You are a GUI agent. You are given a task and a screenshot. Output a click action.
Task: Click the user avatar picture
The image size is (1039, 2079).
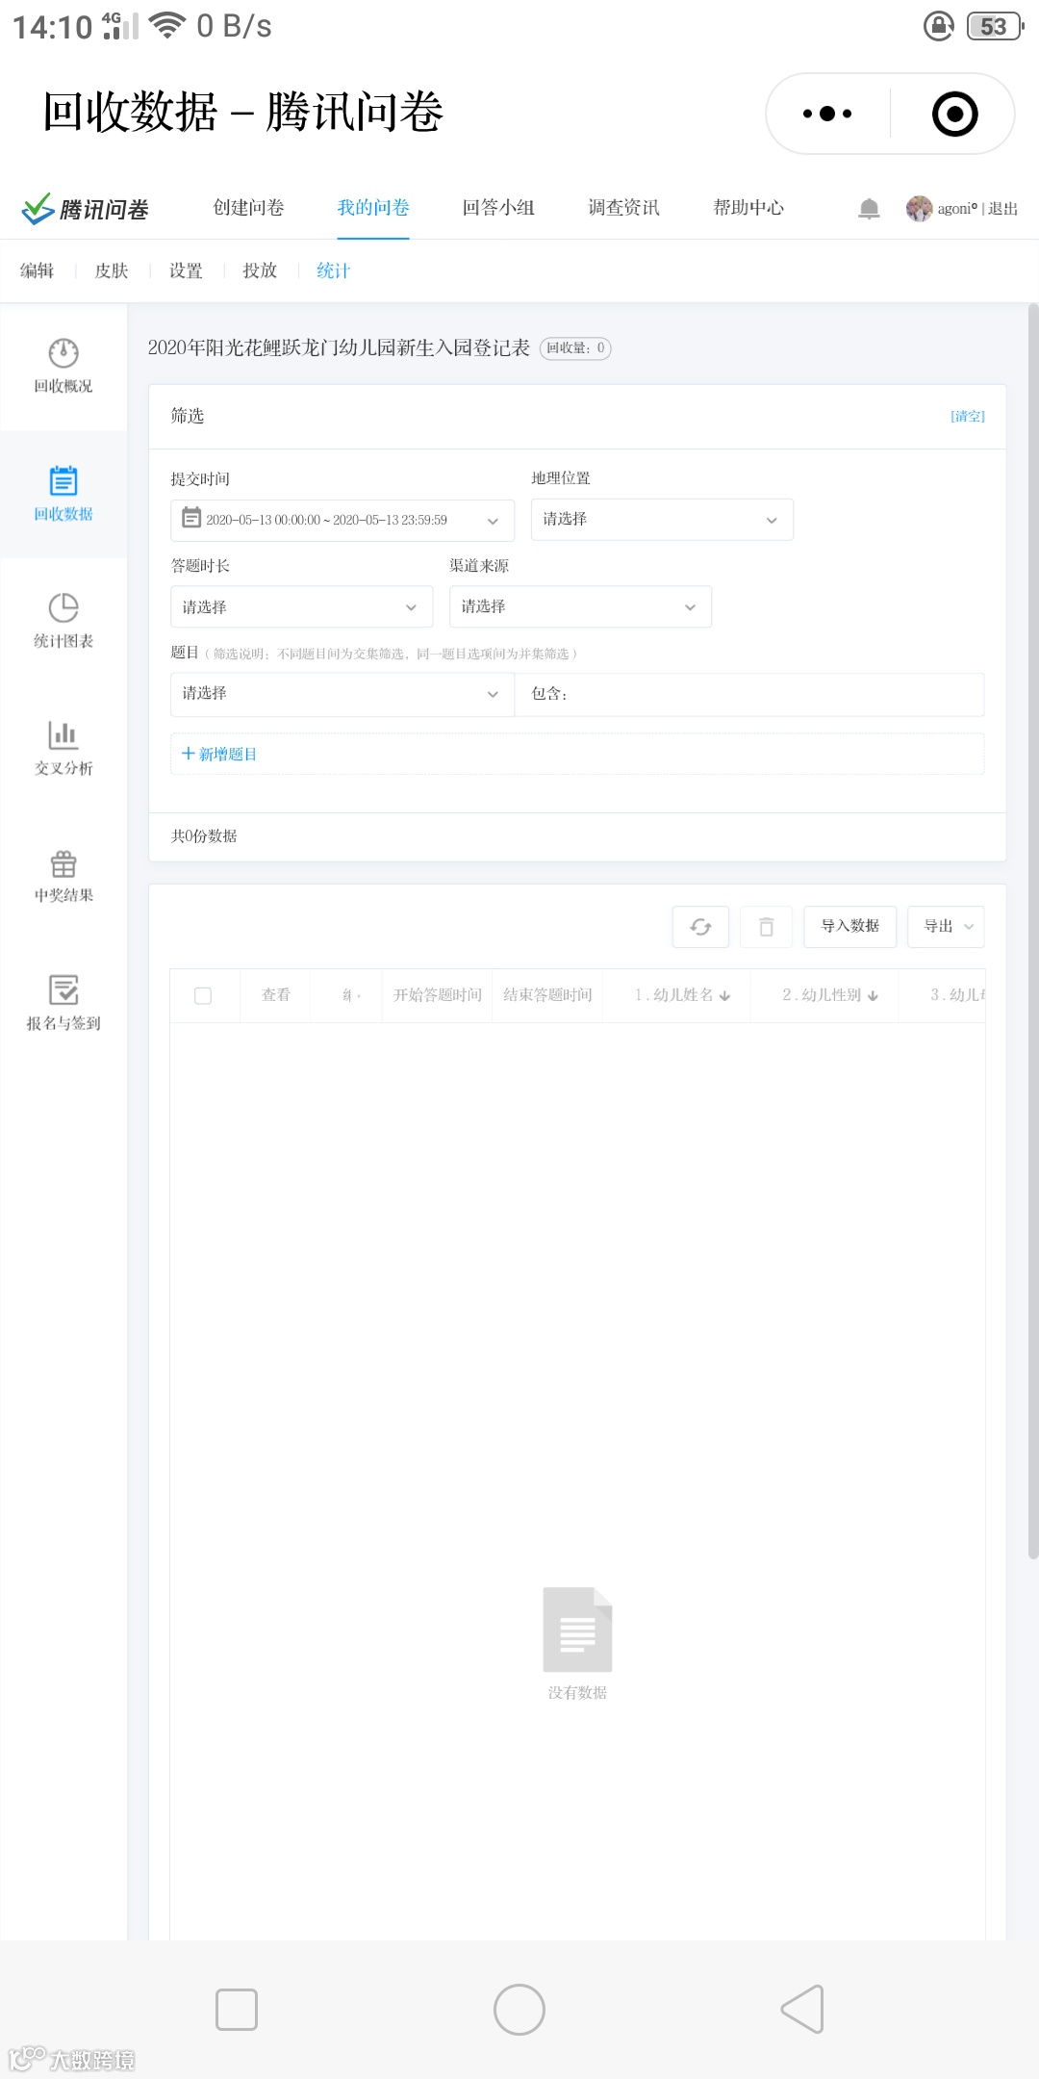919,208
